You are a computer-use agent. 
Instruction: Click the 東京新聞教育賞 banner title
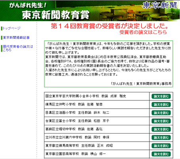pos(56,15)
